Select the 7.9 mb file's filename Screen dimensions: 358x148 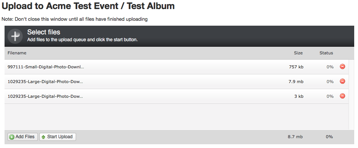[x=45, y=82]
